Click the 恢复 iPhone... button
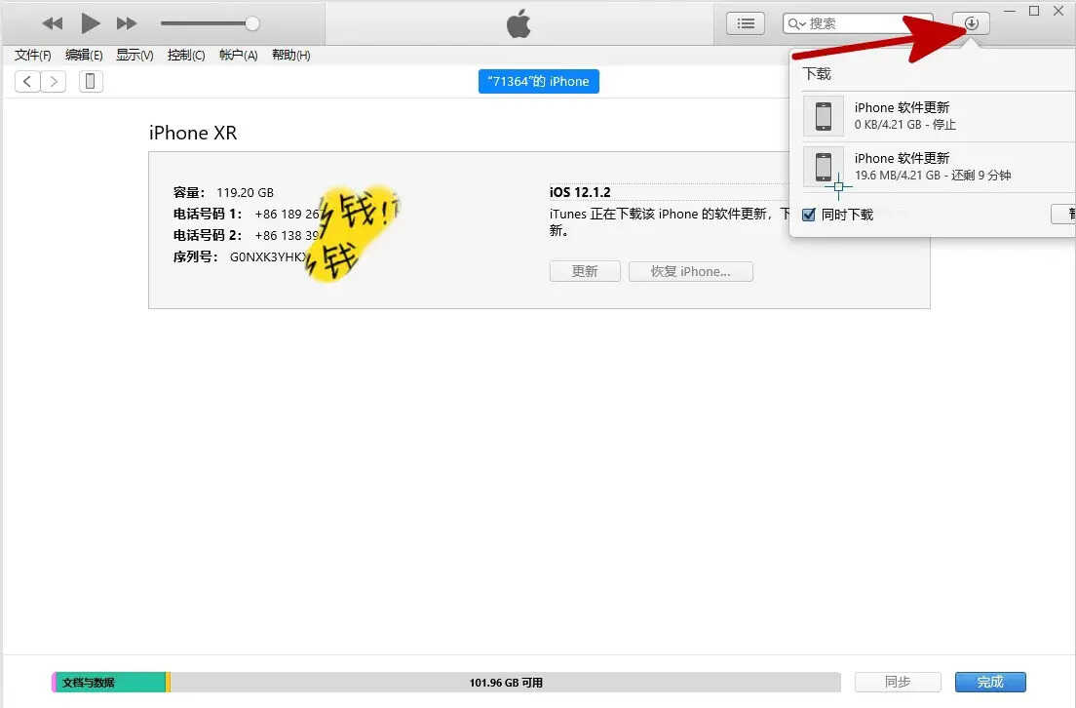 click(x=690, y=271)
